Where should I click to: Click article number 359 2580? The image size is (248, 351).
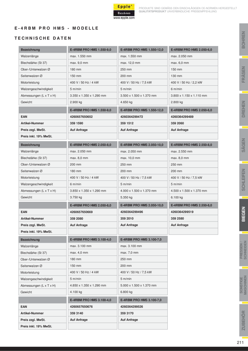(x=177, y=218)
